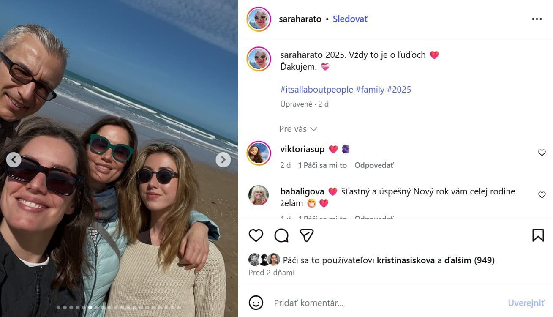Open emoji picker in comment box
This screenshot has height=317, width=553.
click(x=256, y=303)
